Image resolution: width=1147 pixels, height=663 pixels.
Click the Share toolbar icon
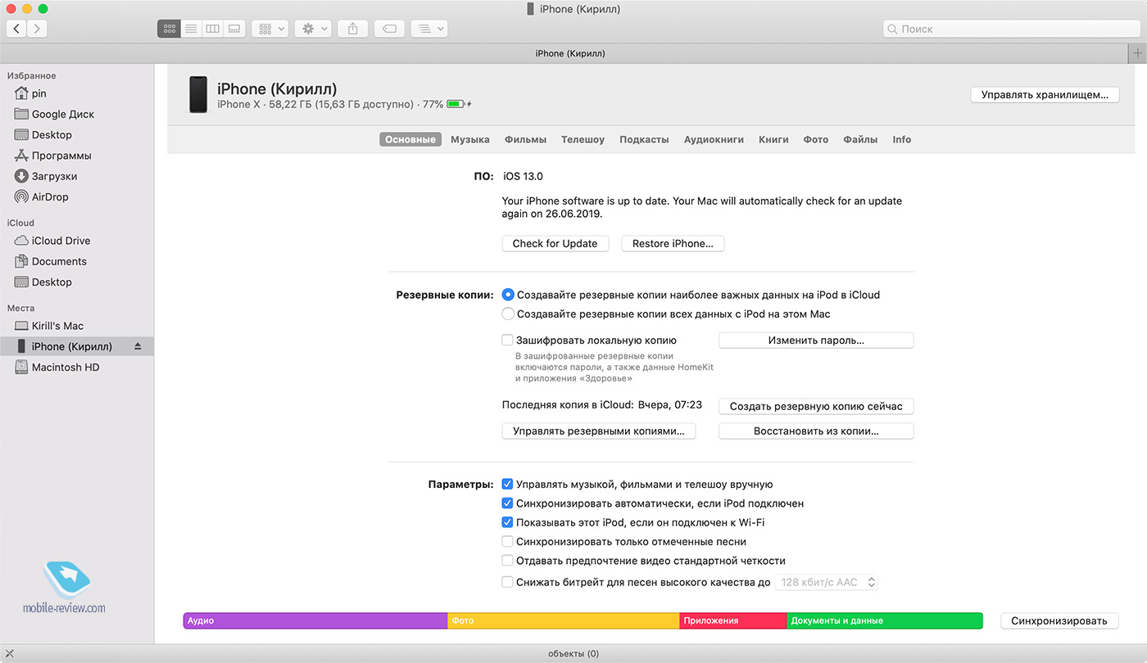(x=352, y=29)
